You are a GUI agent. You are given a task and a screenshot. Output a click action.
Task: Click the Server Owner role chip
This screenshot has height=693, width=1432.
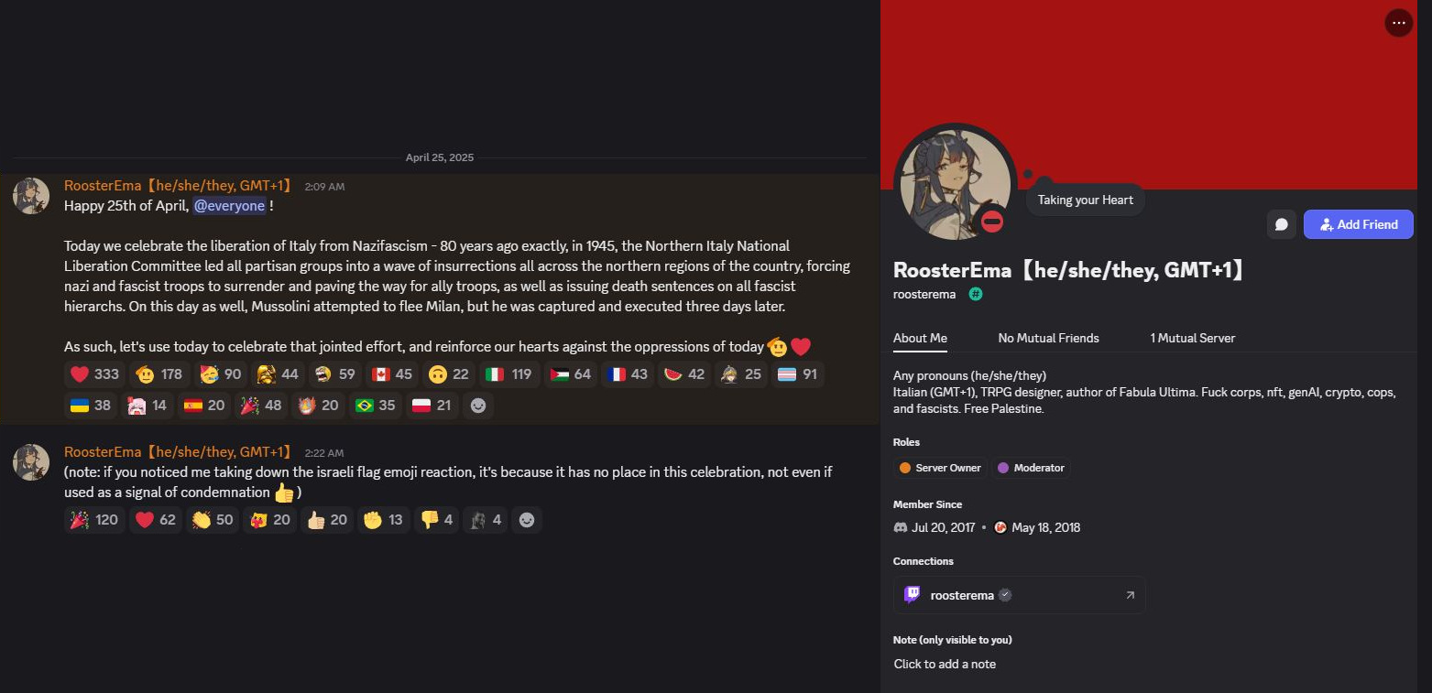click(x=940, y=468)
